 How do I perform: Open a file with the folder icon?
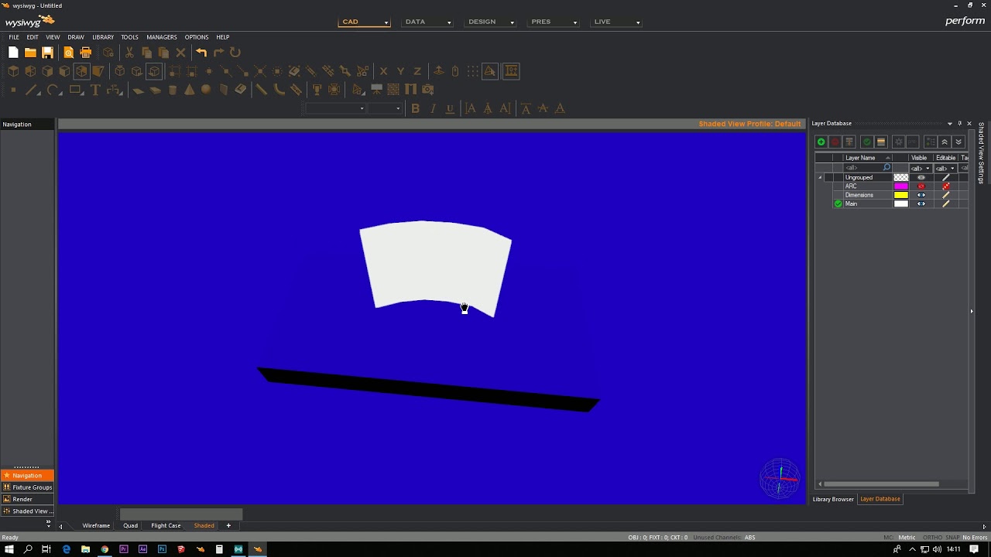click(30, 53)
